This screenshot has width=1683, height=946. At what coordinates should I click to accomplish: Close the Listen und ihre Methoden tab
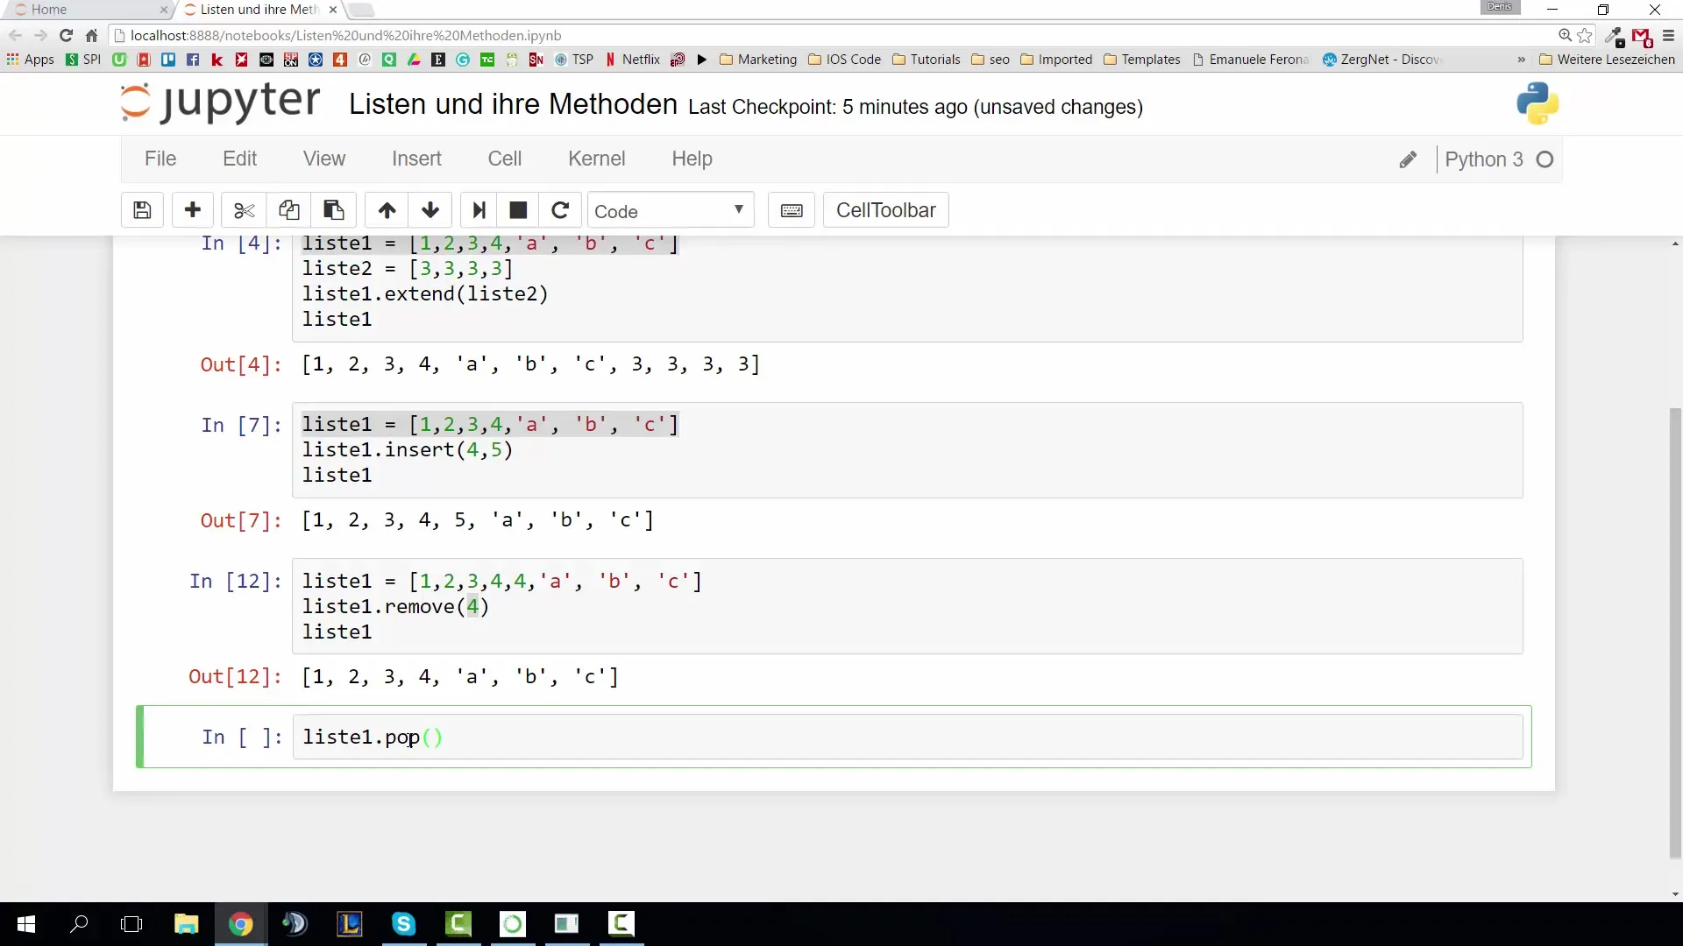(332, 10)
